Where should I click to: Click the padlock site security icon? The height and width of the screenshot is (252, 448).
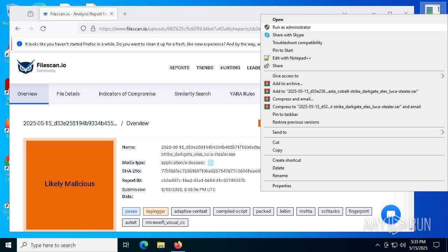pos(93,29)
